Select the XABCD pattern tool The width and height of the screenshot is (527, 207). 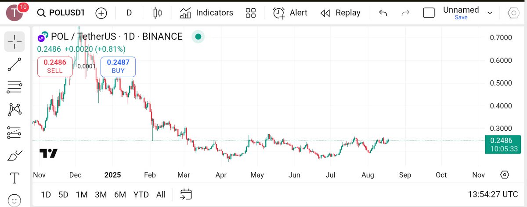point(14,110)
